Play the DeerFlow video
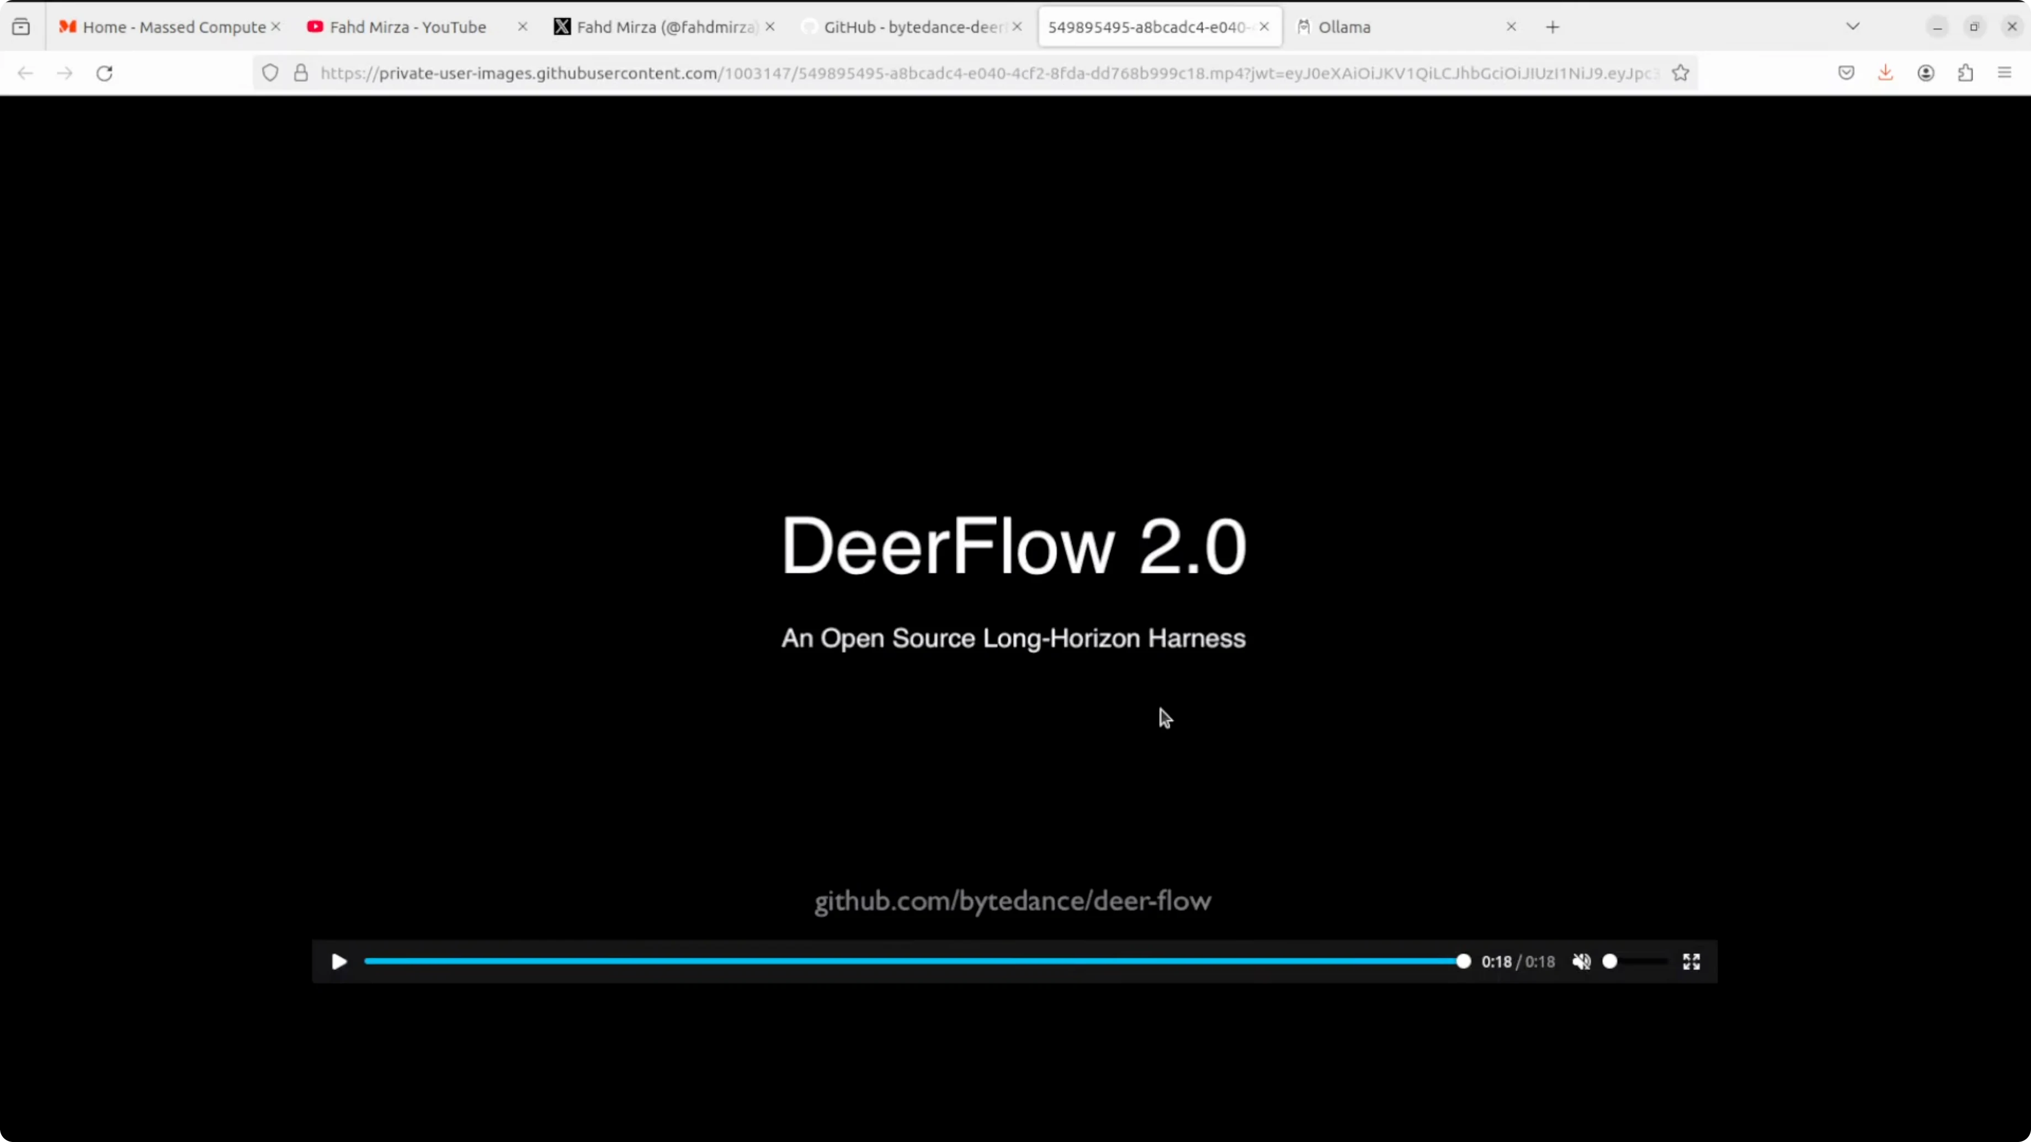Screen dimensions: 2031x1142 coord(339,962)
